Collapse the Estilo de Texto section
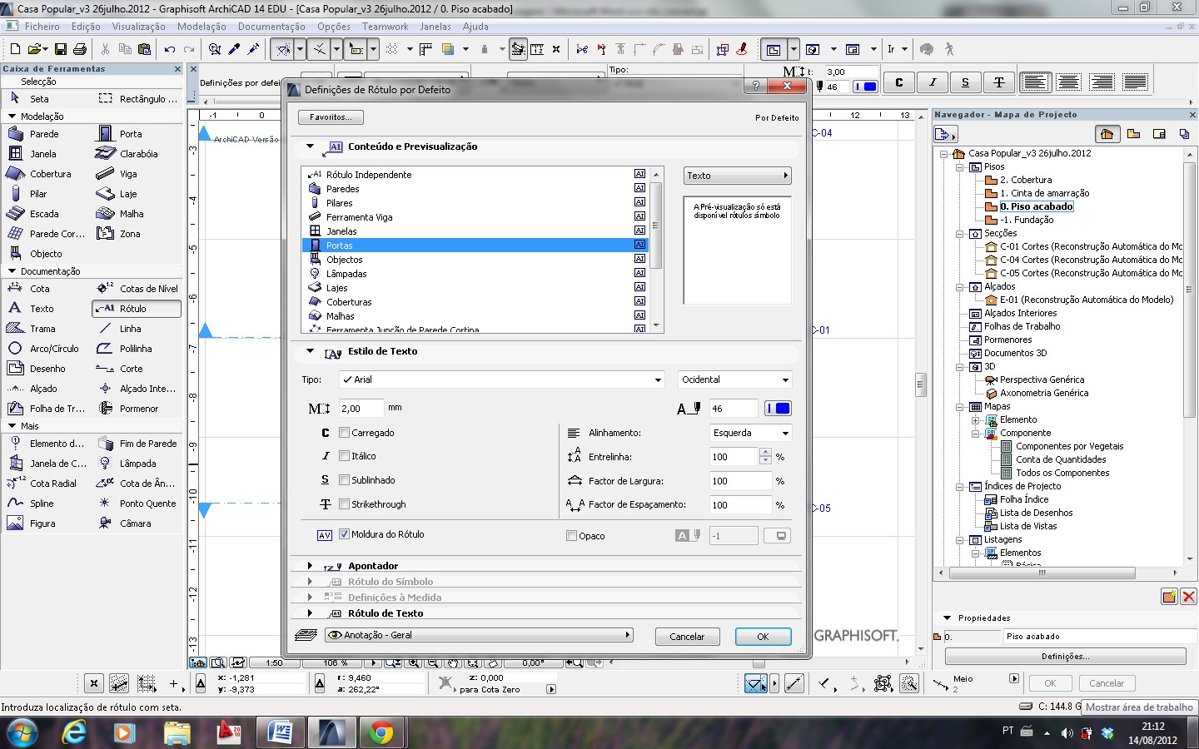The image size is (1199, 749). (x=310, y=351)
